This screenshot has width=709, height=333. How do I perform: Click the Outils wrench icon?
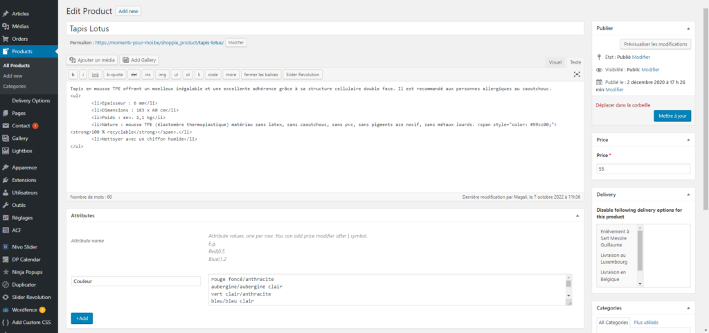click(x=6, y=205)
